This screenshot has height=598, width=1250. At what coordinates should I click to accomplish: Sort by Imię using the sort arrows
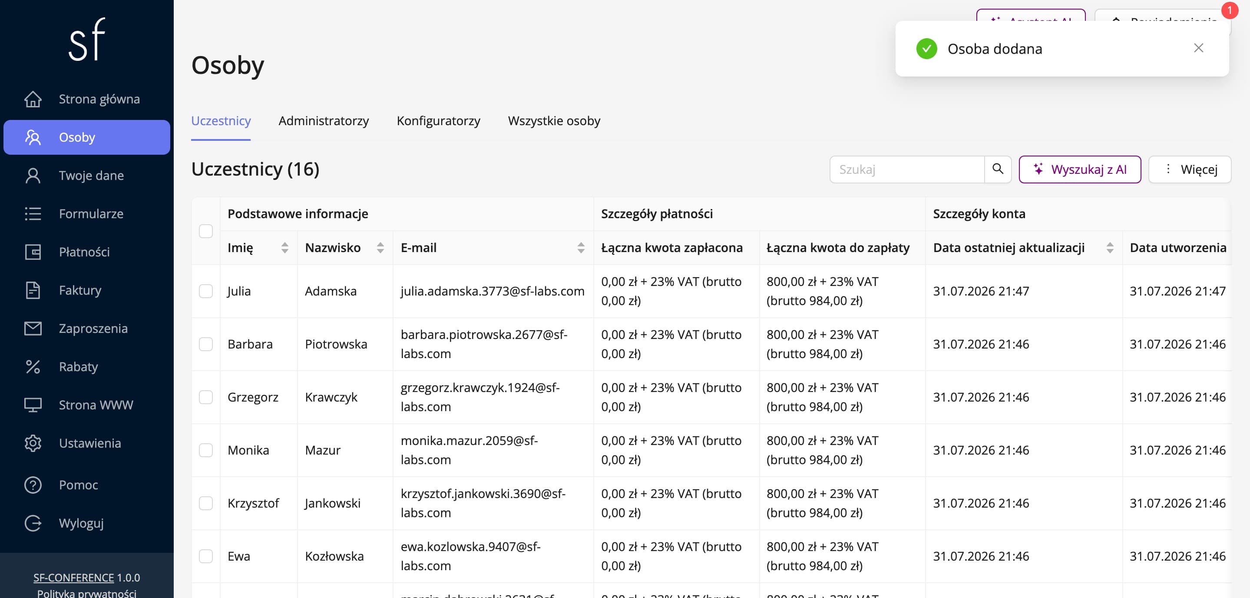pyautogui.click(x=285, y=248)
